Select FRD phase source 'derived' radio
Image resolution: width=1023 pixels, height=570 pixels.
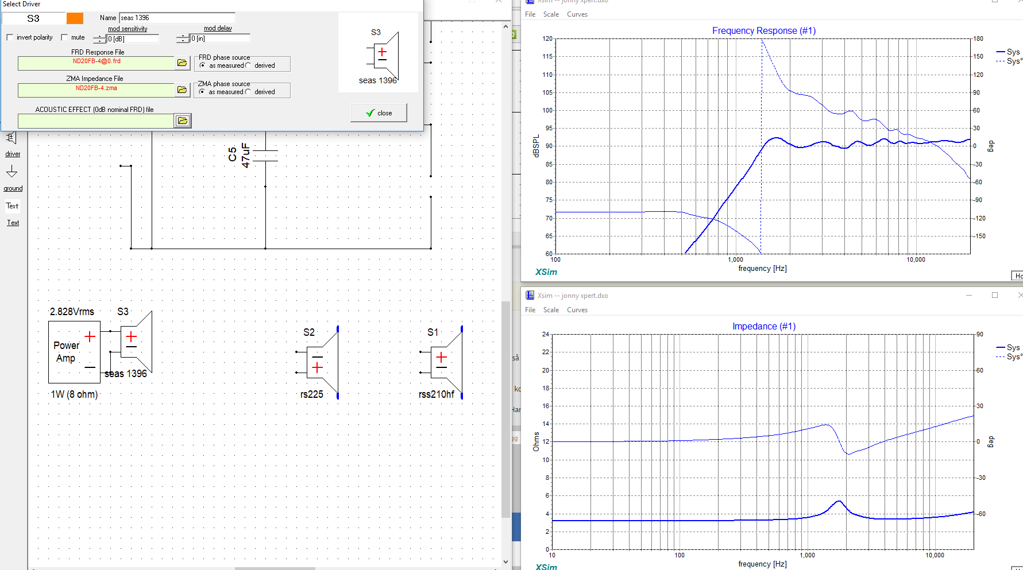click(x=248, y=65)
